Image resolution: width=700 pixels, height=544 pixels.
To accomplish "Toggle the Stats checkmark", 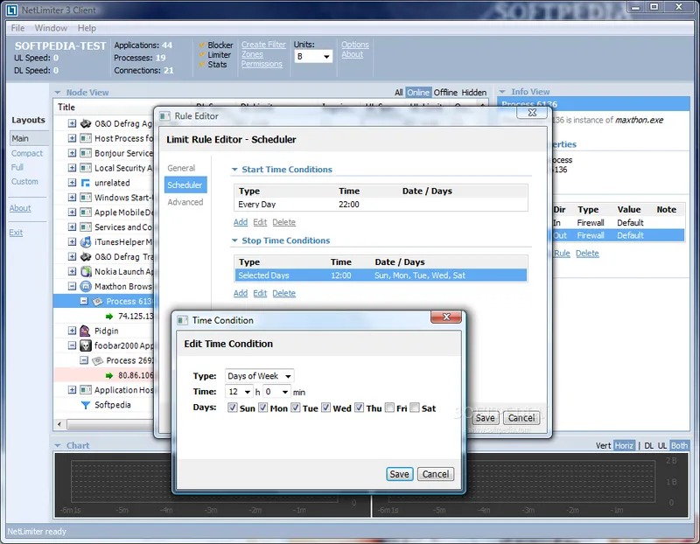I will [x=202, y=64].
